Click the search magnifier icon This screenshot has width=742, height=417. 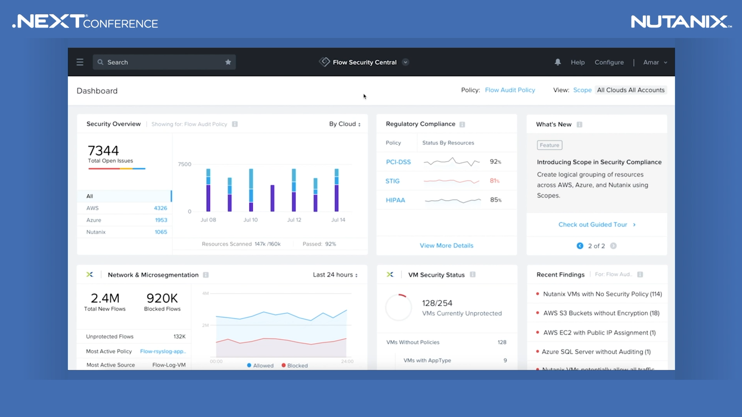(100, 62)
